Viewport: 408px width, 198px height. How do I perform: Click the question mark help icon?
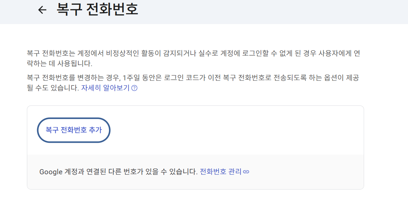click(134, 88)
